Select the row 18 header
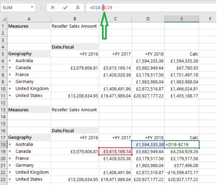The width and height of the screenshot is (218, 185). [4, 144]
